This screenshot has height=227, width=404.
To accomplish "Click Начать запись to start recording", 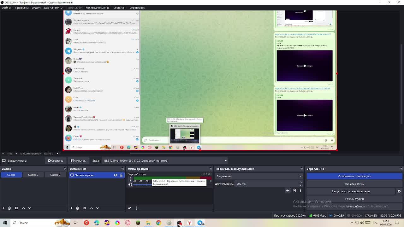I will (354, 184).
